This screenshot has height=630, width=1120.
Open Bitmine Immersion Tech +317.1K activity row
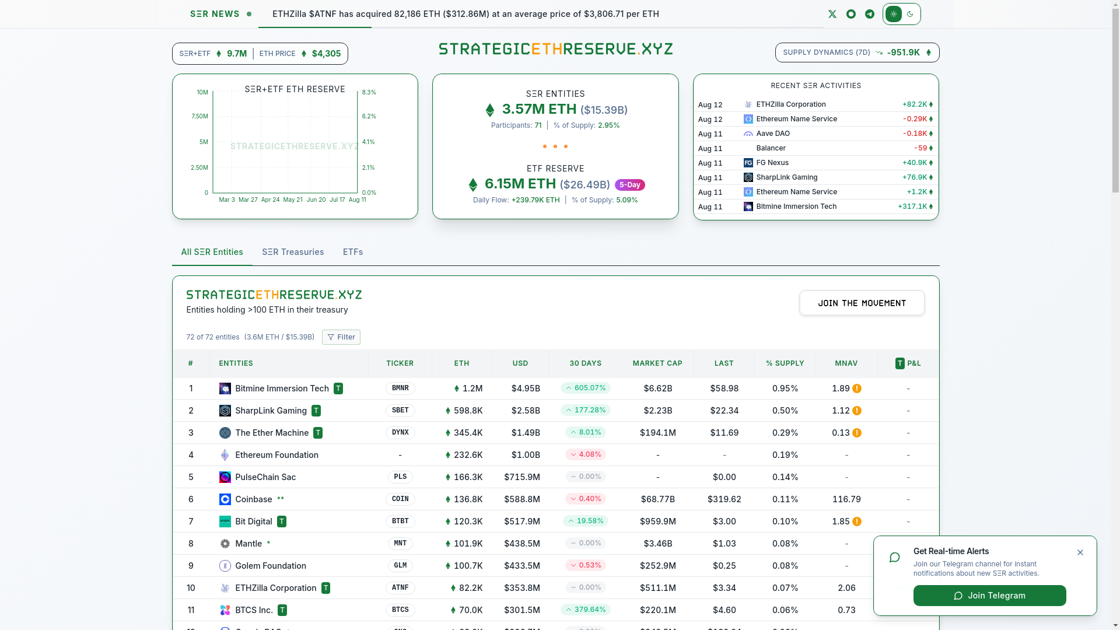815,206
